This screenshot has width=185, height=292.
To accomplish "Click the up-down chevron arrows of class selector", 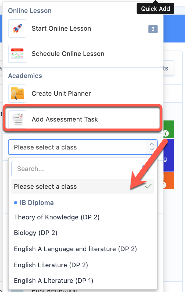I will point(152,147).
